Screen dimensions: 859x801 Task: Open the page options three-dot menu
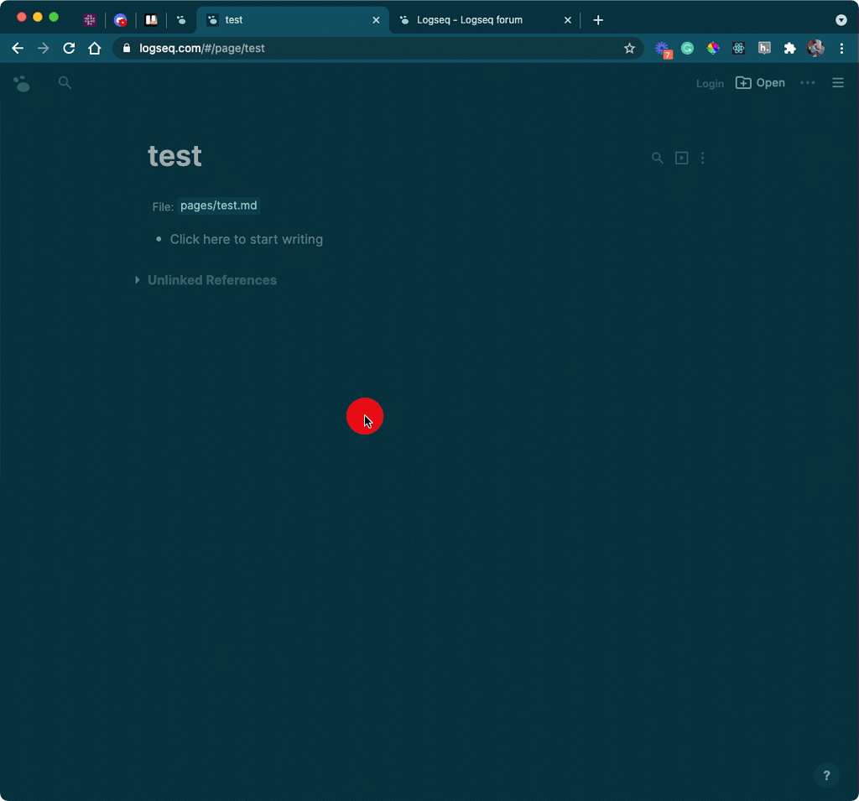[x=702, y=158]
